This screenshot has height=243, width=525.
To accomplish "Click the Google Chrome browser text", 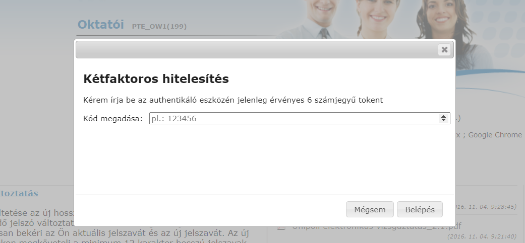I will (495, 135).
